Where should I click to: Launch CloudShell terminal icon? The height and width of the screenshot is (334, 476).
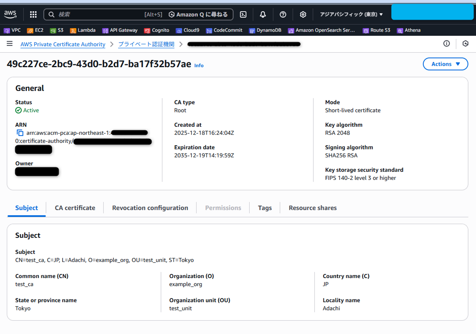point(243,14)
